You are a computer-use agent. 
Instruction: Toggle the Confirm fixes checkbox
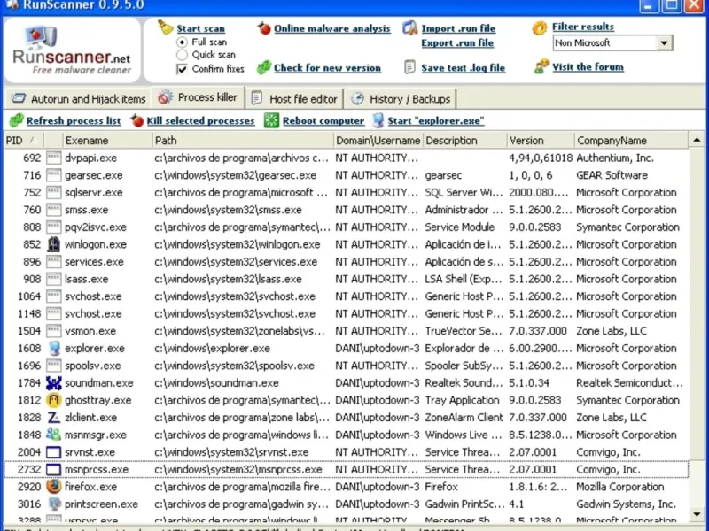click(x=182, y=69)
